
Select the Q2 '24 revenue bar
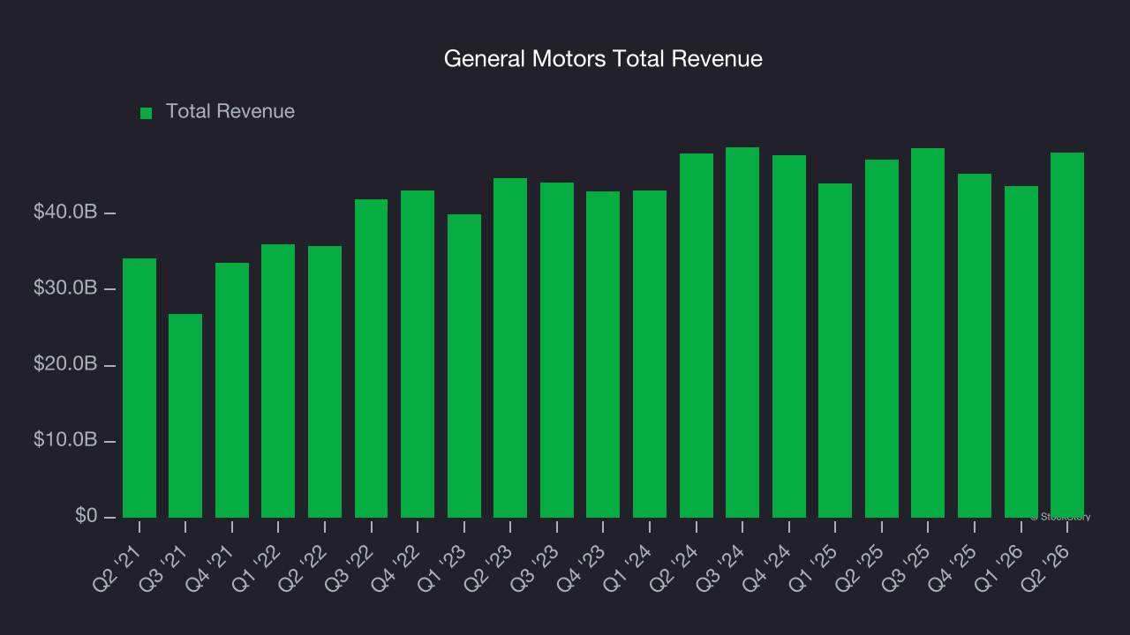(697, 335)
